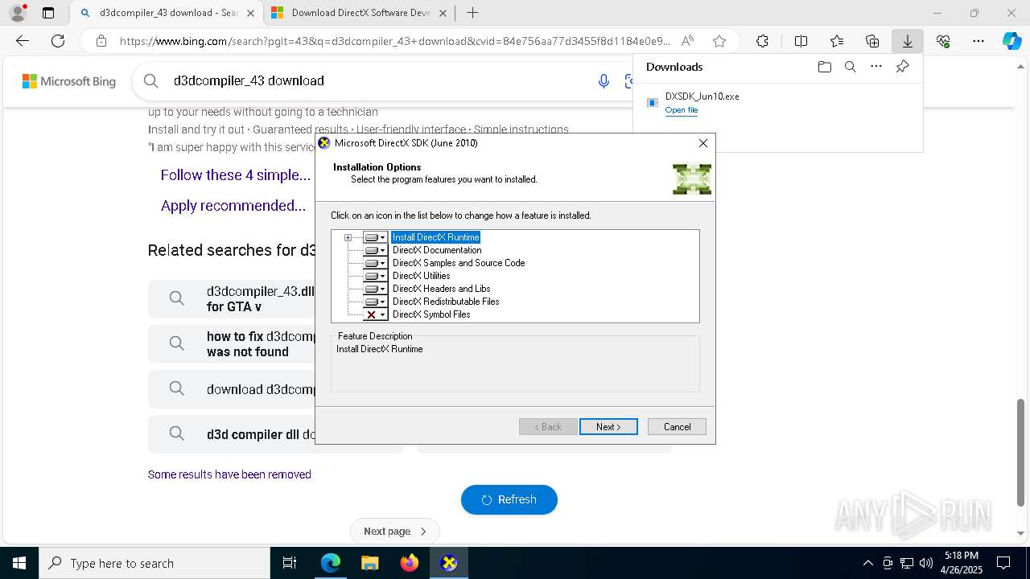
Task: Open Edge Settings and more menu
Action: [978, 41]
